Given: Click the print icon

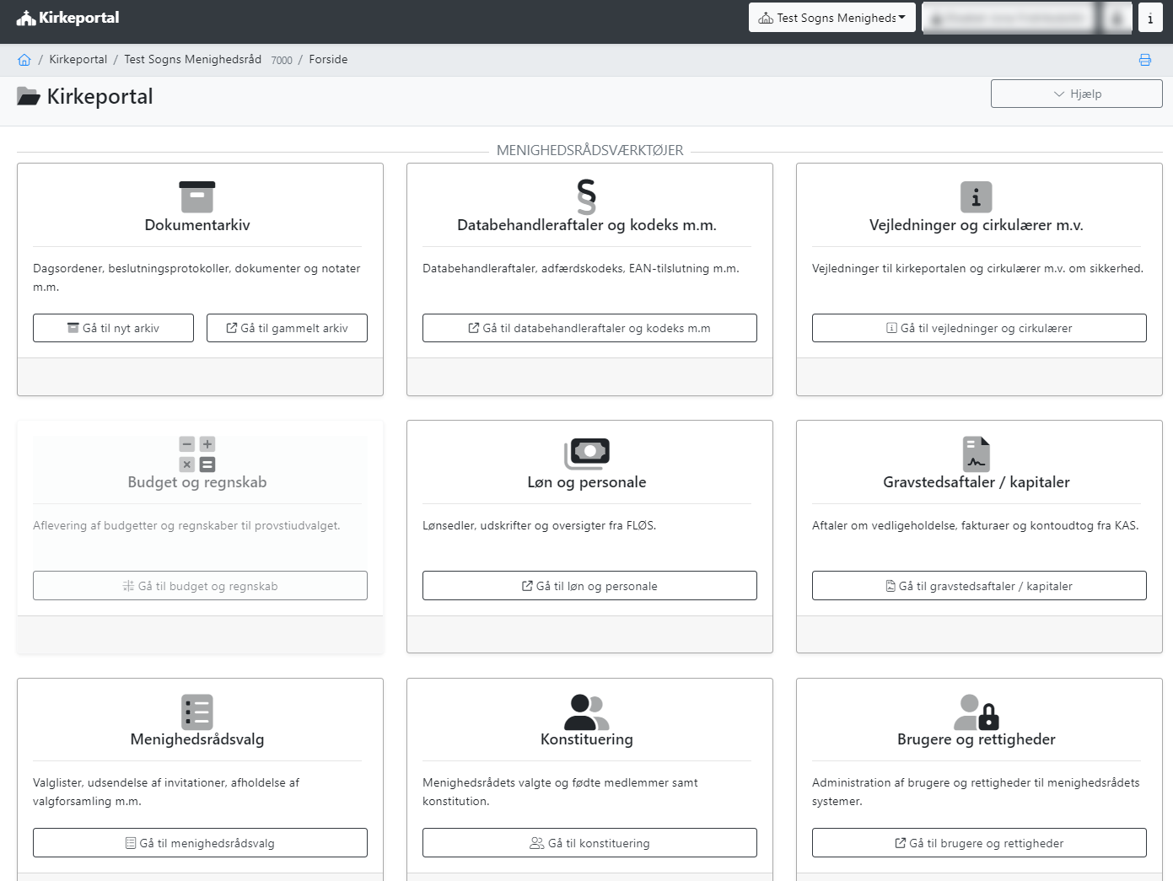Looking at the screenshot, I should click(x=1145, y=60).
